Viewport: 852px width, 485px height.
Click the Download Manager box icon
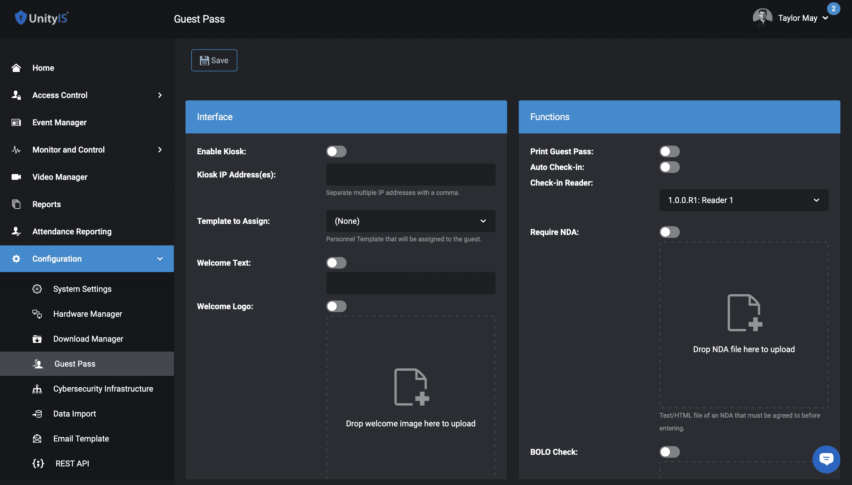pyautogui.click(x=37, y=339)
